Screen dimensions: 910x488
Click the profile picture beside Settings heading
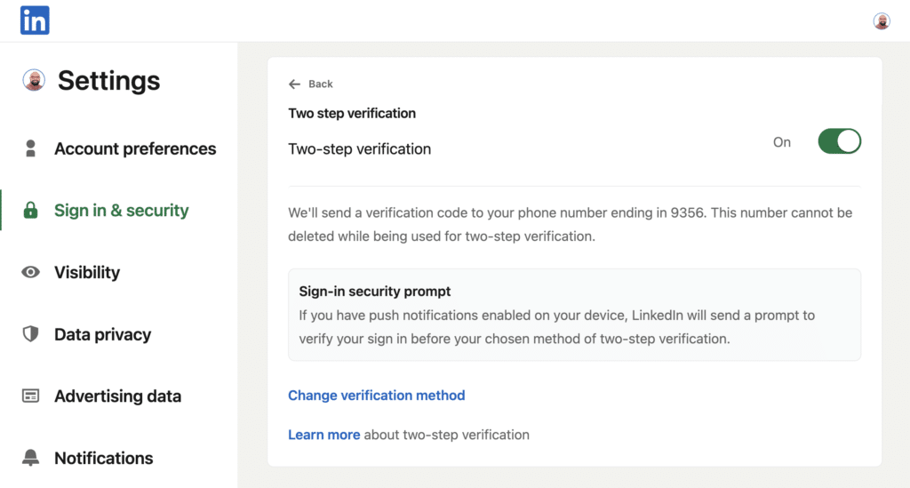(34, 80)
